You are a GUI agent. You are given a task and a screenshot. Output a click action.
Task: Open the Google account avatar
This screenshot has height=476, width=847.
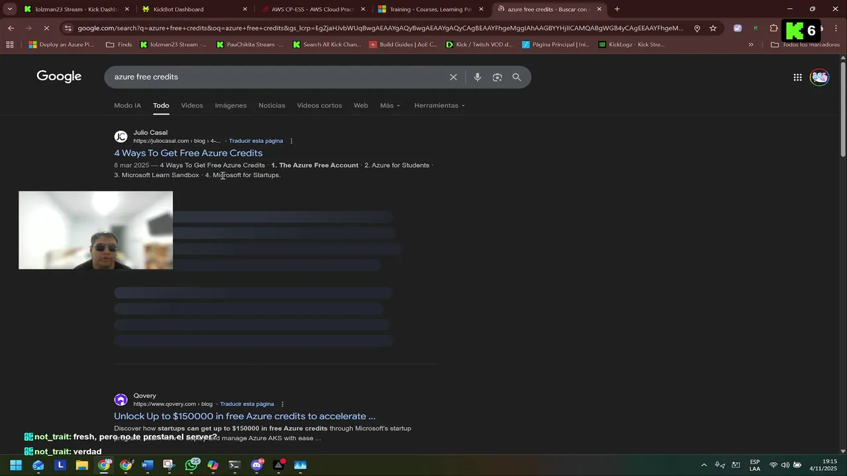tap(819, 77)
